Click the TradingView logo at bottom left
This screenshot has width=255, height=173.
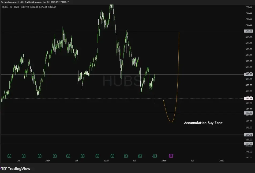pyautogui.click(x=16, y=168)
